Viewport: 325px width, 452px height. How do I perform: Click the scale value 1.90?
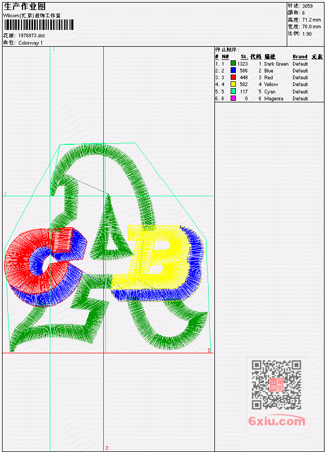[x=307, y=34]
